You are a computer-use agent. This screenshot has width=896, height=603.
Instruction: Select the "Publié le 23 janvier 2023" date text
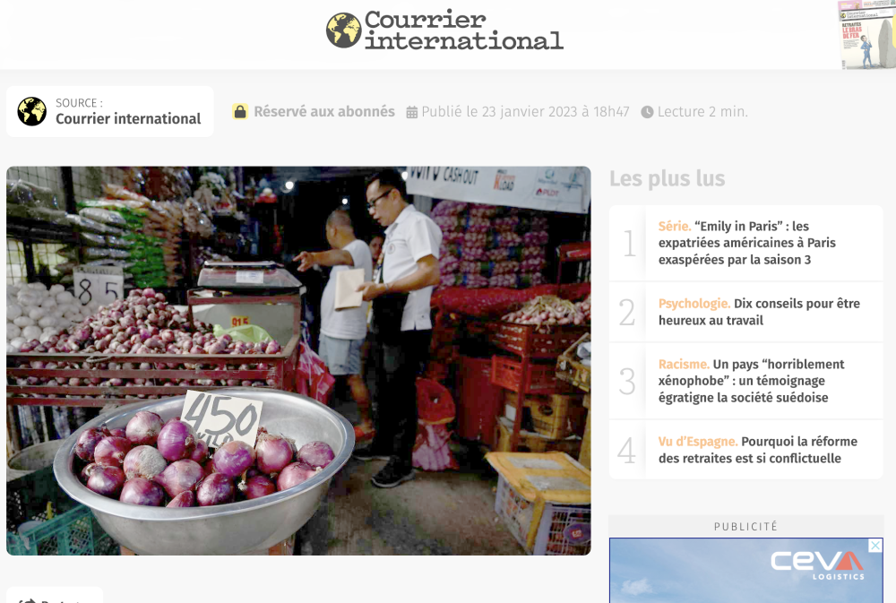[525, 112]
